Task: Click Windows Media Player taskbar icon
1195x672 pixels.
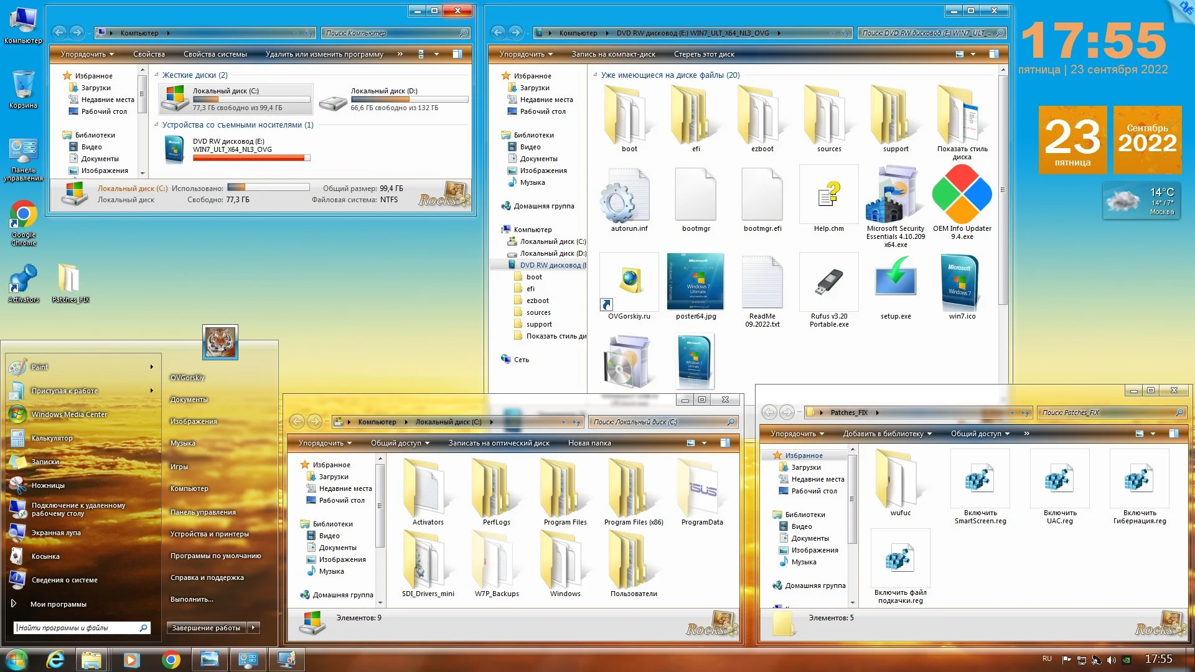Action: point(131,660)
